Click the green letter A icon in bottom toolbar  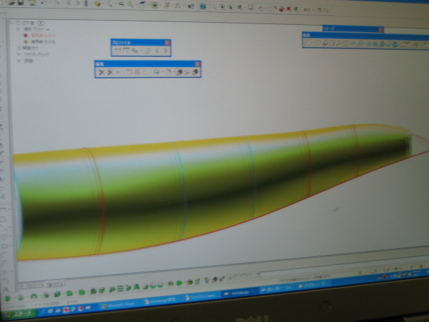click(x=136, y=287)
